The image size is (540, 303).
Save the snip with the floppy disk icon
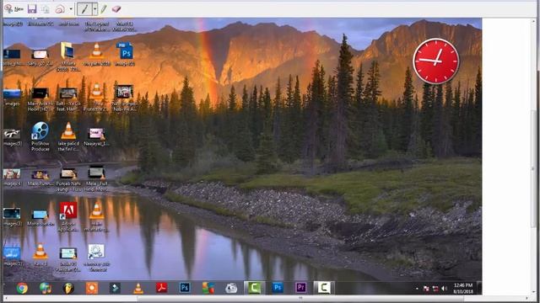32,9
